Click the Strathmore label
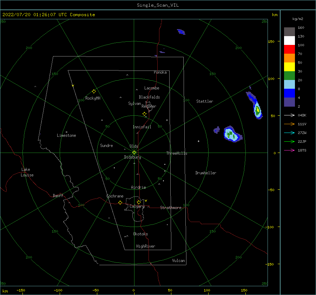 [171, 208]
